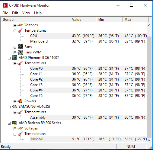Select the Core #1 row
153x150 pixels.
pos(88,74)
